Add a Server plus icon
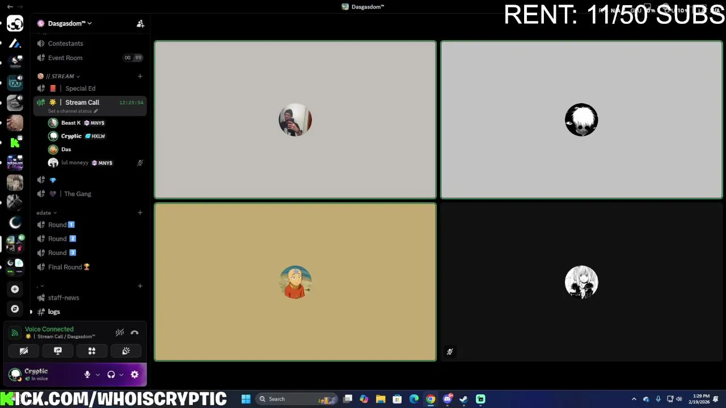Screen dimensions: 726x408 click(15, 289)
